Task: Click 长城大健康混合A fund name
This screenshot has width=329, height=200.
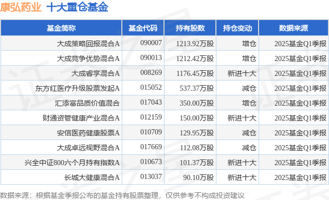Action: [92, 177]
